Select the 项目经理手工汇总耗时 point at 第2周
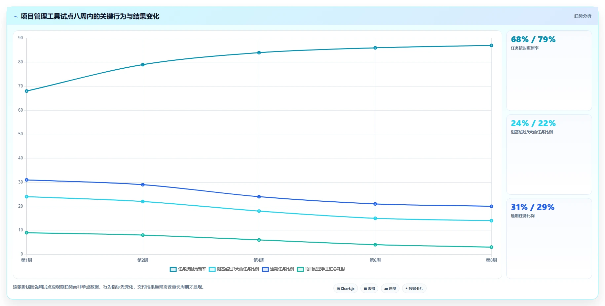 point(143,235)
